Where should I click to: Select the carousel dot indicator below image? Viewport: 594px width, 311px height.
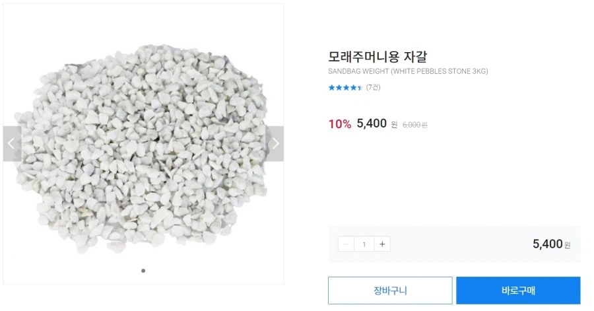[143, 271]
